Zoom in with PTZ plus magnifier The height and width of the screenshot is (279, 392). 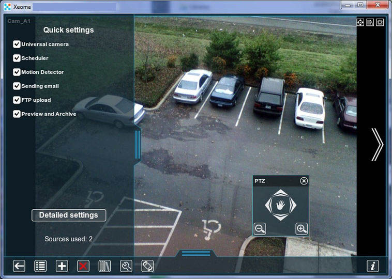pos(301,229)
